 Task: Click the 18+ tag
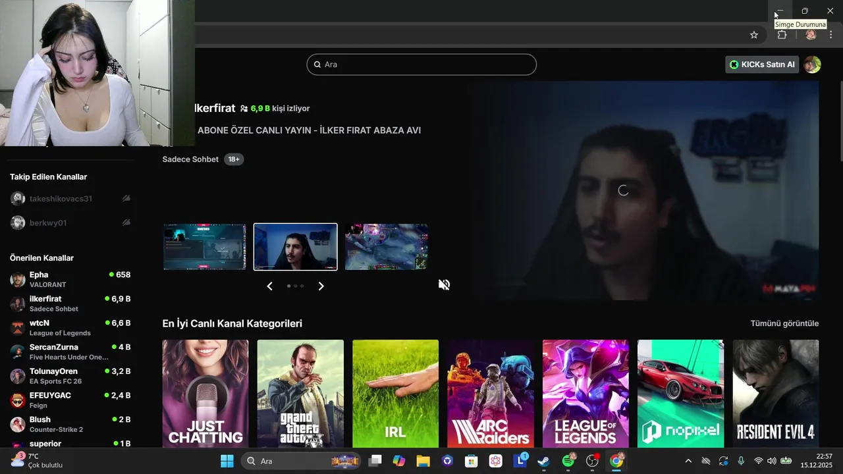click(234, 159)
